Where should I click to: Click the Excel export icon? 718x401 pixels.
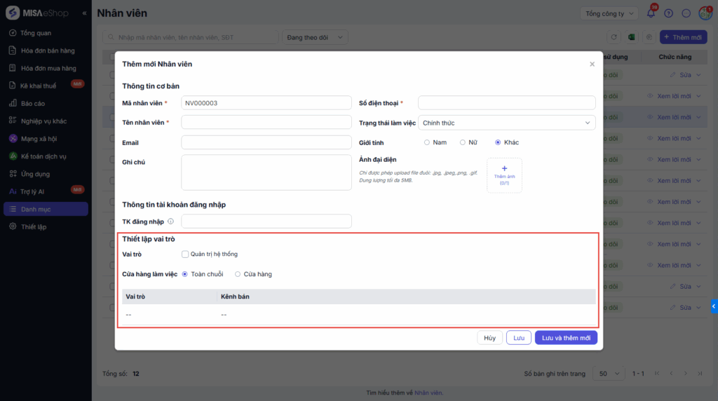point(631,37)
